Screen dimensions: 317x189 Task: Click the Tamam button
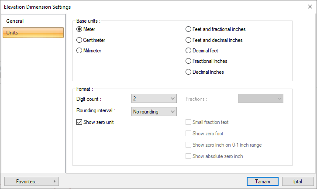click(x=262, y=181)
